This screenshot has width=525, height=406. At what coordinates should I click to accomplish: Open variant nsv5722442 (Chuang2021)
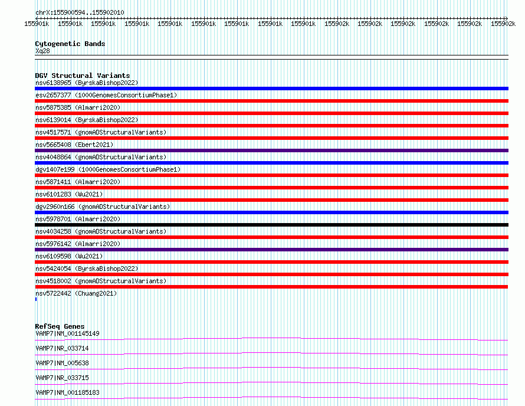coord(76,293)
